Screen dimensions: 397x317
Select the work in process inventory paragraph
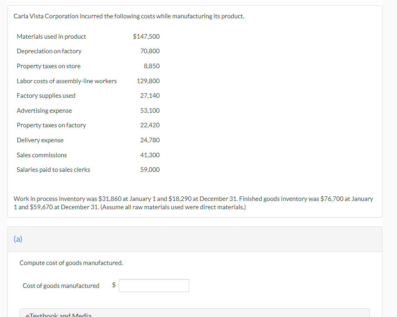pyautogui.click(x=193, y=203)
